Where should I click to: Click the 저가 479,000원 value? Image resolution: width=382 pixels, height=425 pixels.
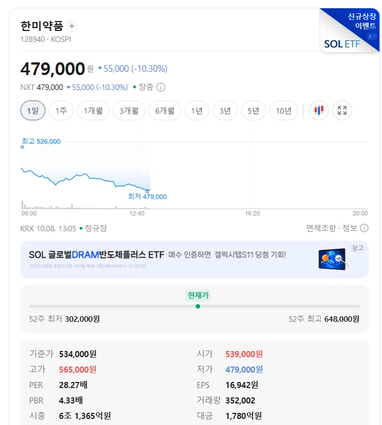click(x=244, y=369)
